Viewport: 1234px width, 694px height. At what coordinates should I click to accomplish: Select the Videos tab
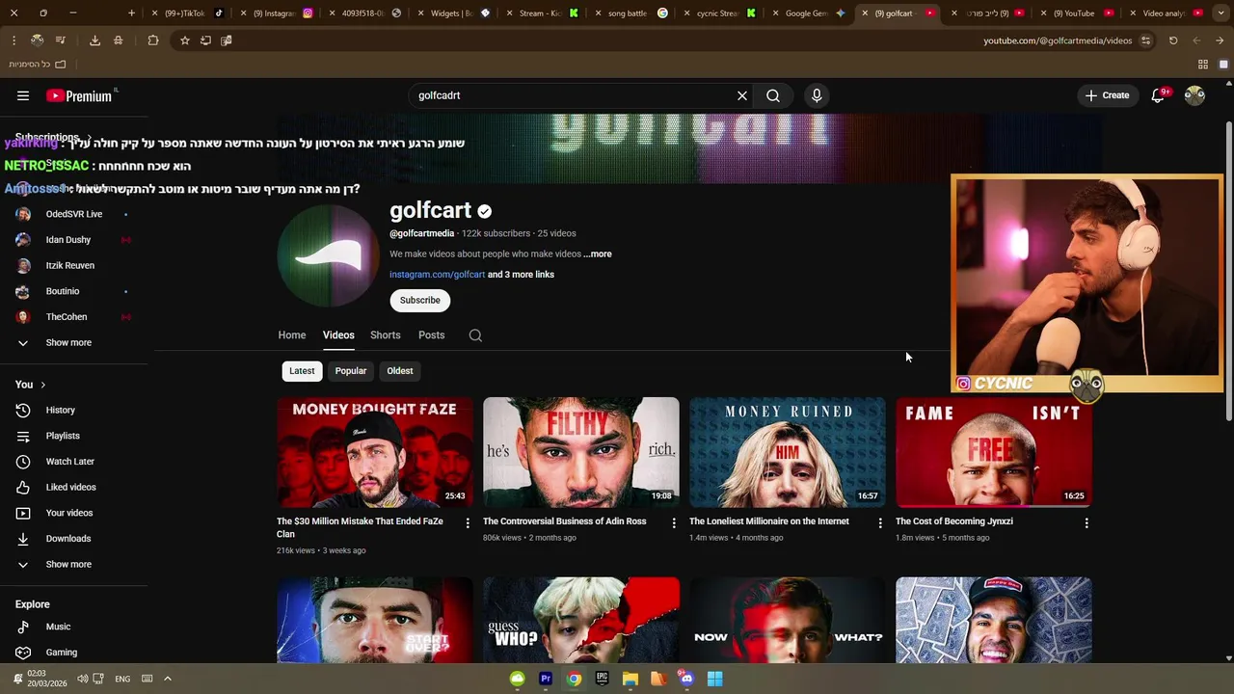click(x=338, y=335)
